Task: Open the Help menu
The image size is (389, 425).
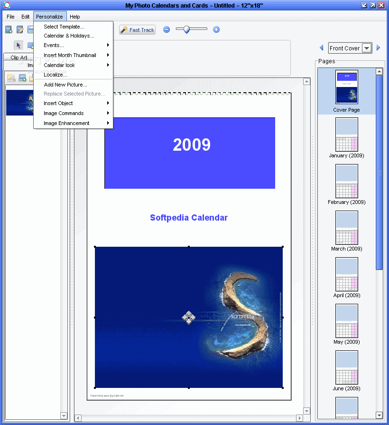Action: pos(74,17)
